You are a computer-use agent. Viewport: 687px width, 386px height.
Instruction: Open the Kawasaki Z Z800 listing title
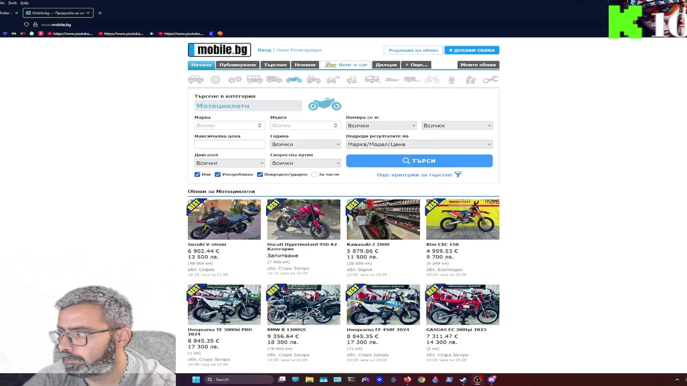pos(368,244)
